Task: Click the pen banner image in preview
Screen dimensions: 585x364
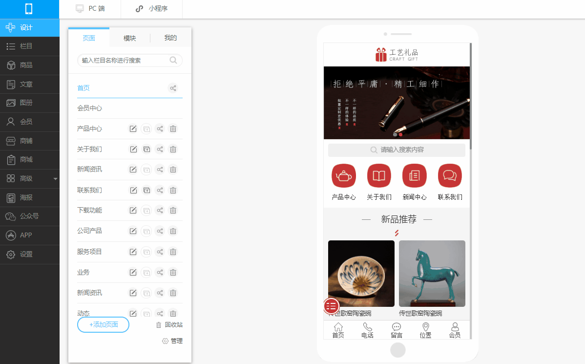Action: pyautogui.click(x=397, y=103)
